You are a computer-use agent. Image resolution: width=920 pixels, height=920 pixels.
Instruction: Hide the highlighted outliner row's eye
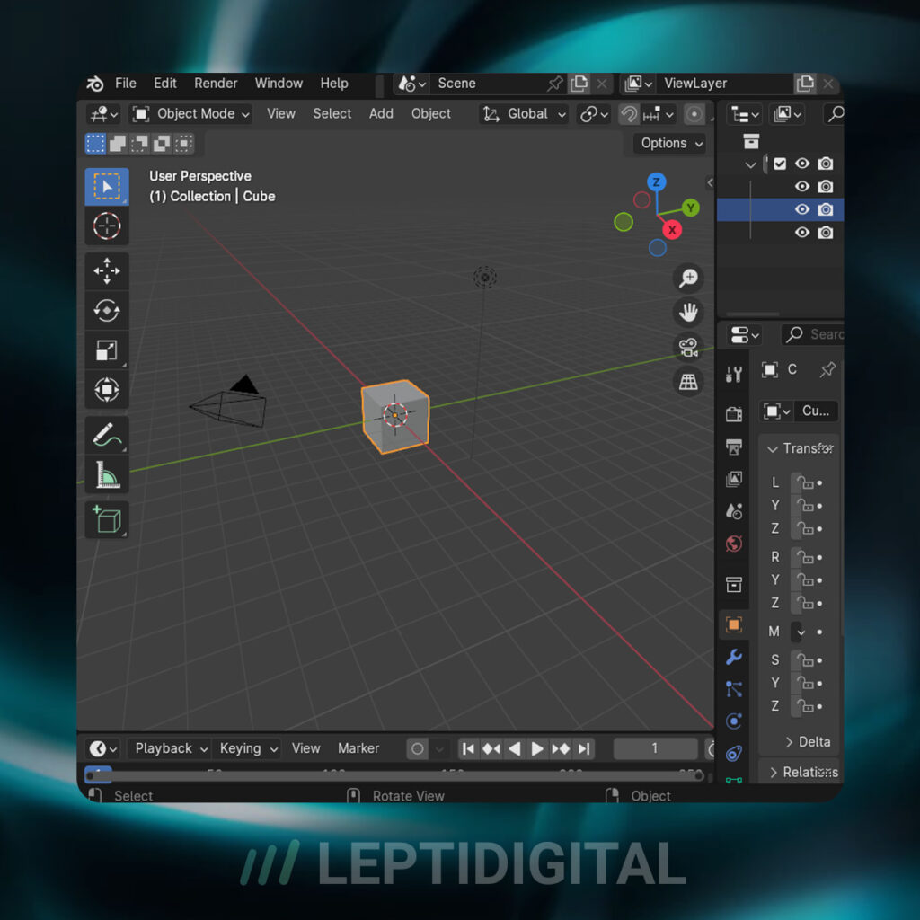tap(802, 209)
